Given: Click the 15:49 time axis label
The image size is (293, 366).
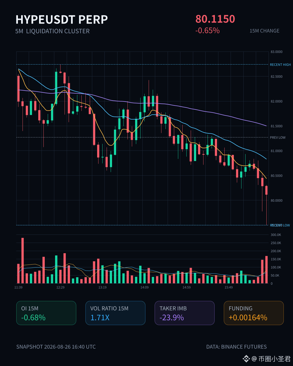Looking at the screenshot, I should (229, 287).
